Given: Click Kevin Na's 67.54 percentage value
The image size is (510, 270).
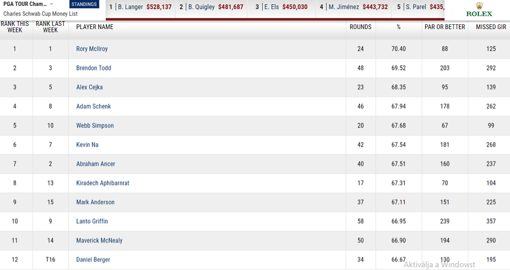Looking at the screenshot, I should (x=398, y=144).
